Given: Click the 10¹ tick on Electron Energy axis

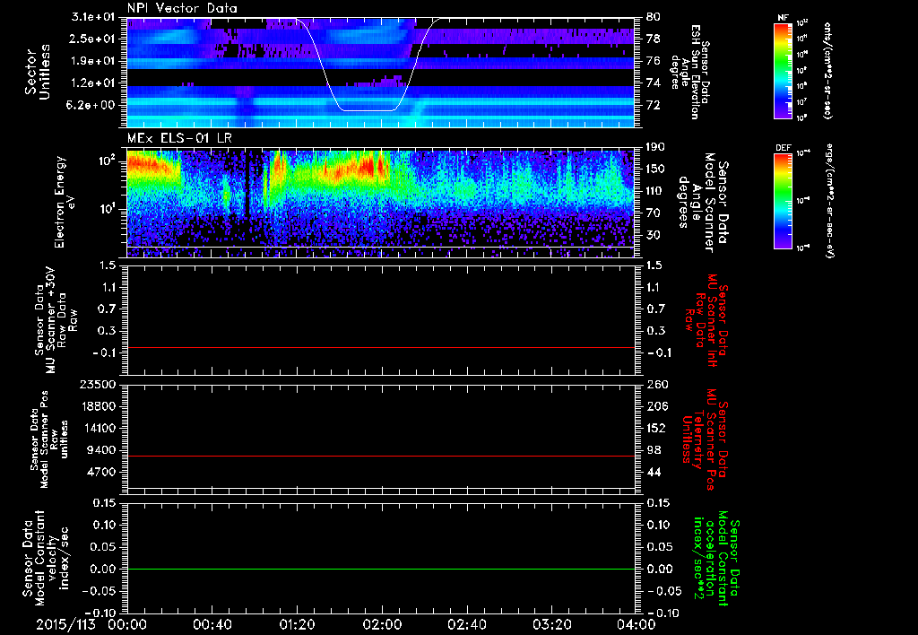Looking at the screenshot, I should tap(108, 209).
